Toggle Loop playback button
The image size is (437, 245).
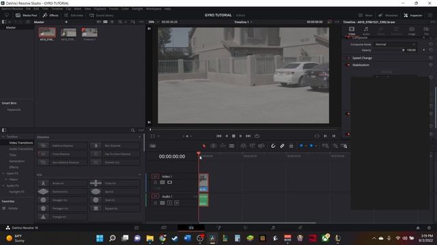257,136
